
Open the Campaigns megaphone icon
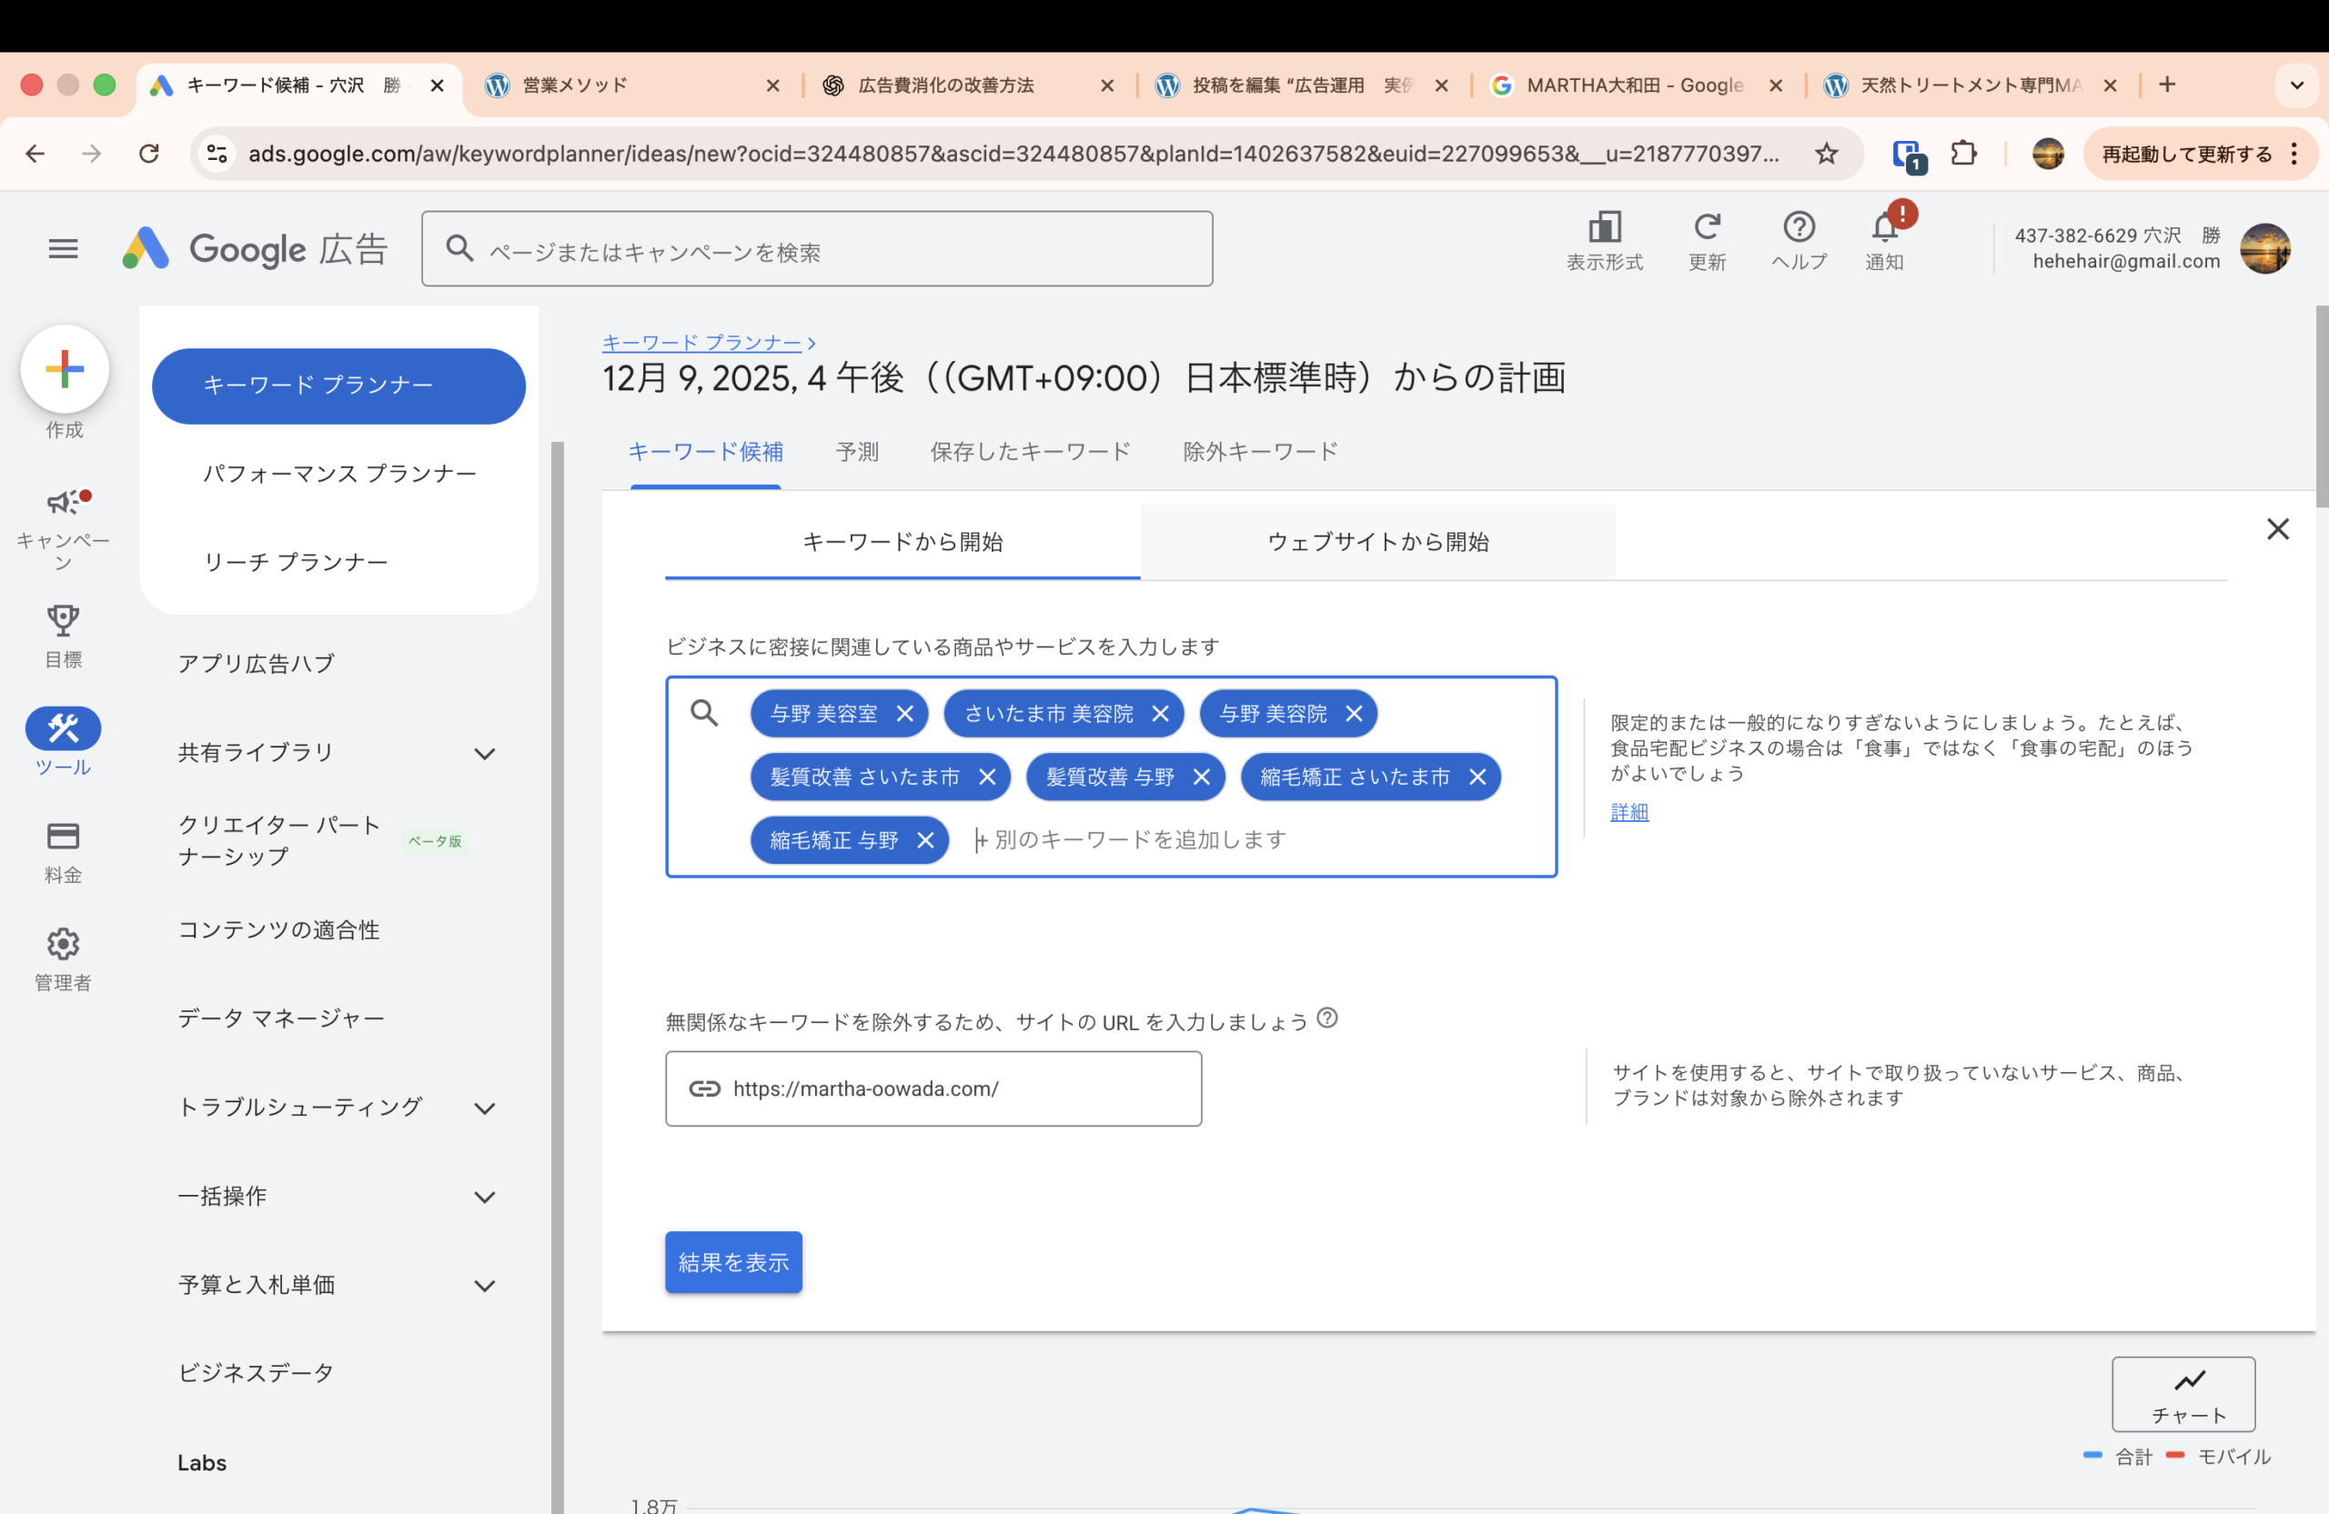pyautogui.click(x=64, y=503)
